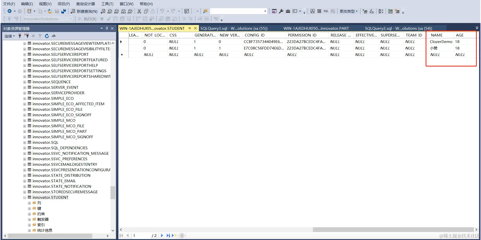Click the connect plug icon in Object Explorer

click(20, 36)
